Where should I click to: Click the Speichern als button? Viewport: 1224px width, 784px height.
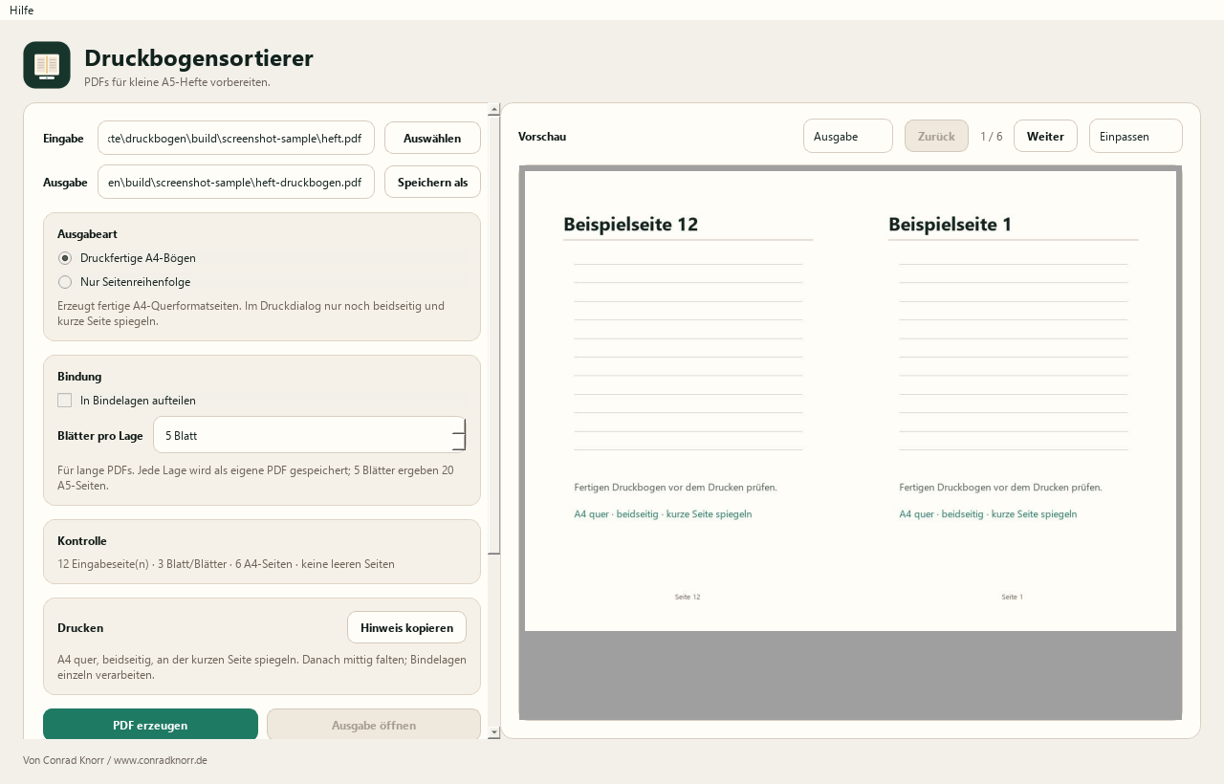(432, 182)
